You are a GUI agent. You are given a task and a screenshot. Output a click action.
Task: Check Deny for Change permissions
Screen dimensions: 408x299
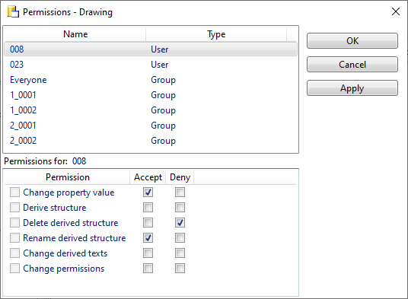180,269
